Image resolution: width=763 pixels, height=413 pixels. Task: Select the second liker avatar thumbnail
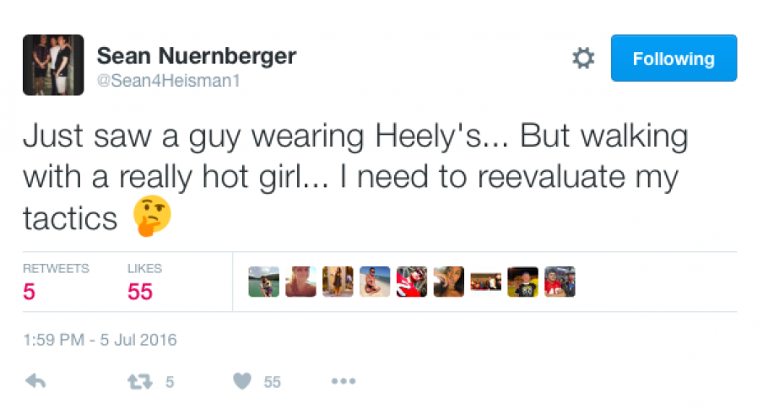[x=300, y=282]
